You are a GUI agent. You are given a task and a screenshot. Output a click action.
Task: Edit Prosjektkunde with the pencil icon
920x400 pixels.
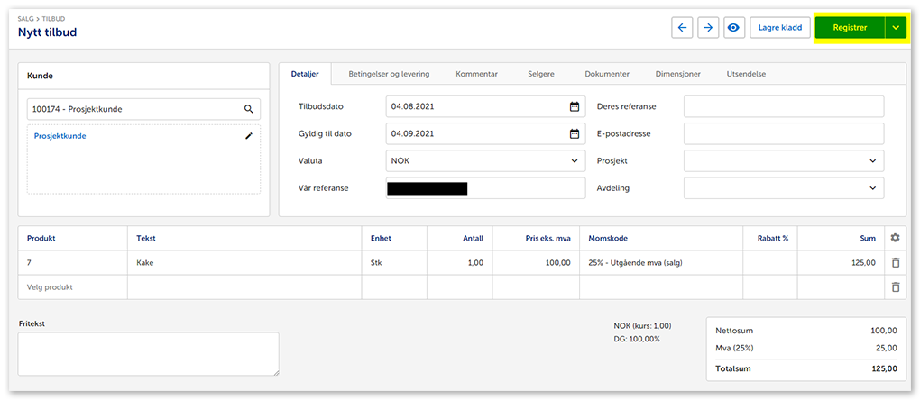pos(249,136)
